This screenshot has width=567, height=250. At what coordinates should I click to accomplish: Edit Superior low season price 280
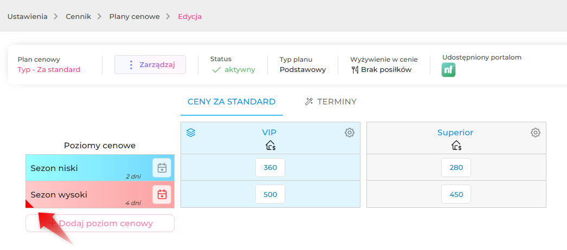click(456, 167)
